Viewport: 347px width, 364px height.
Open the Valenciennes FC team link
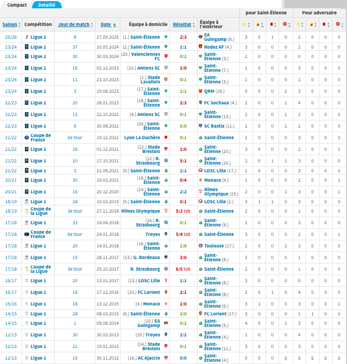146,56
